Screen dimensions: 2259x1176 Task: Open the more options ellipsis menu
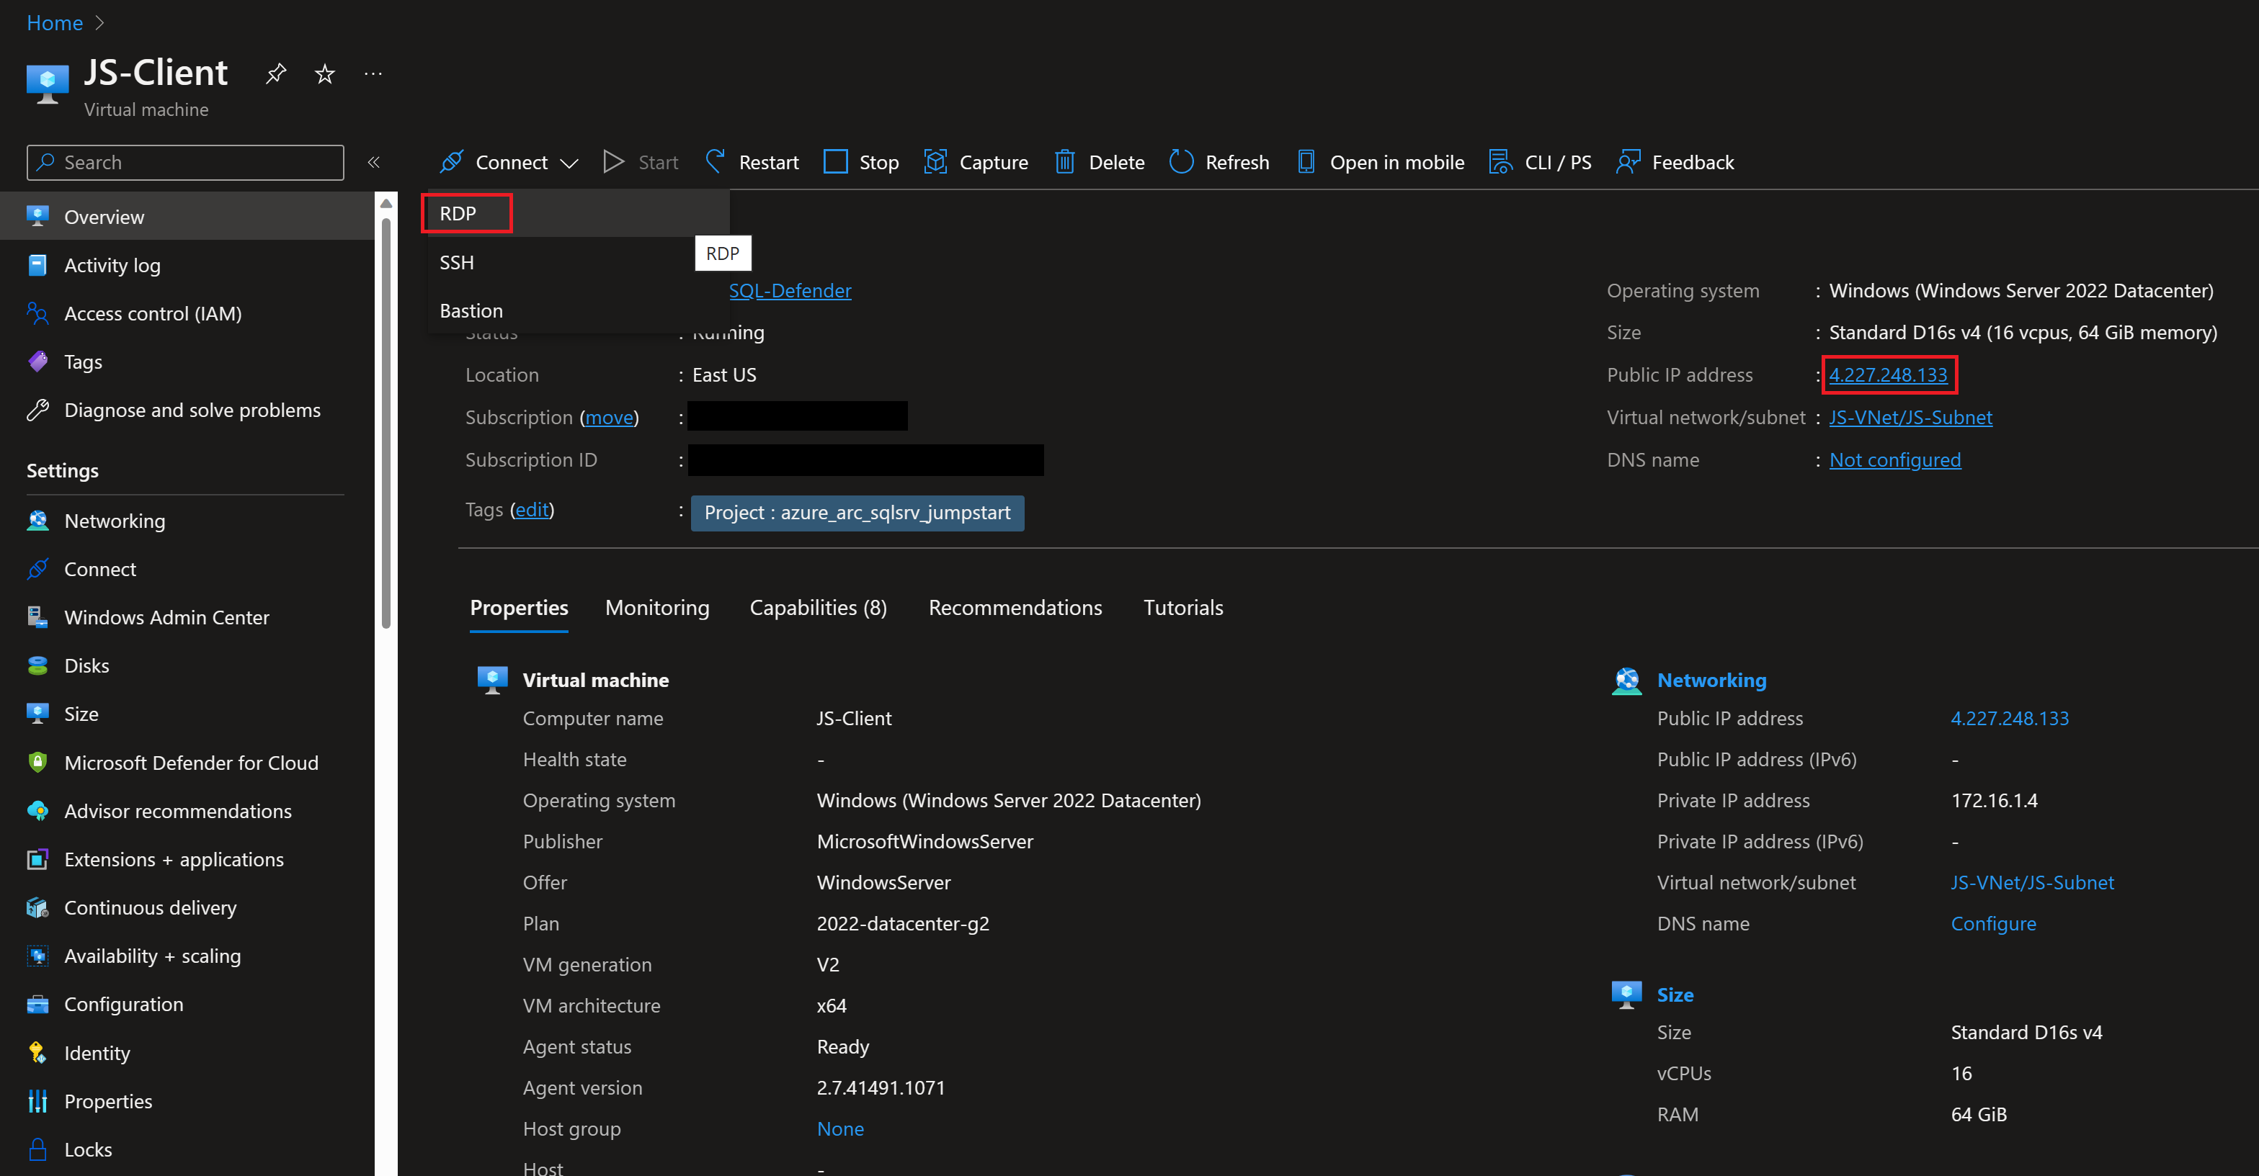(373, 73)
